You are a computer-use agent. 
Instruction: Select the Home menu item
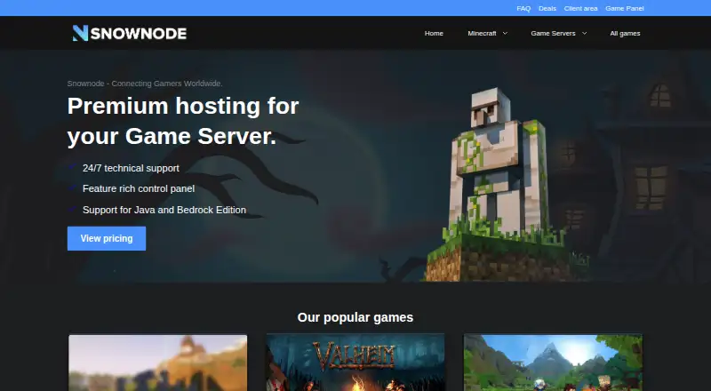434,33
